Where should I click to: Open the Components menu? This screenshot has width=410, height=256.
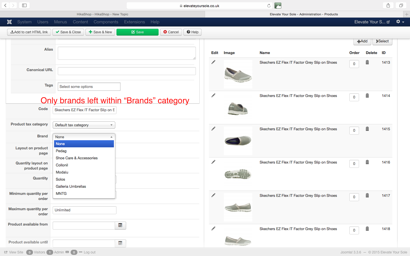[x=106, y=22]
